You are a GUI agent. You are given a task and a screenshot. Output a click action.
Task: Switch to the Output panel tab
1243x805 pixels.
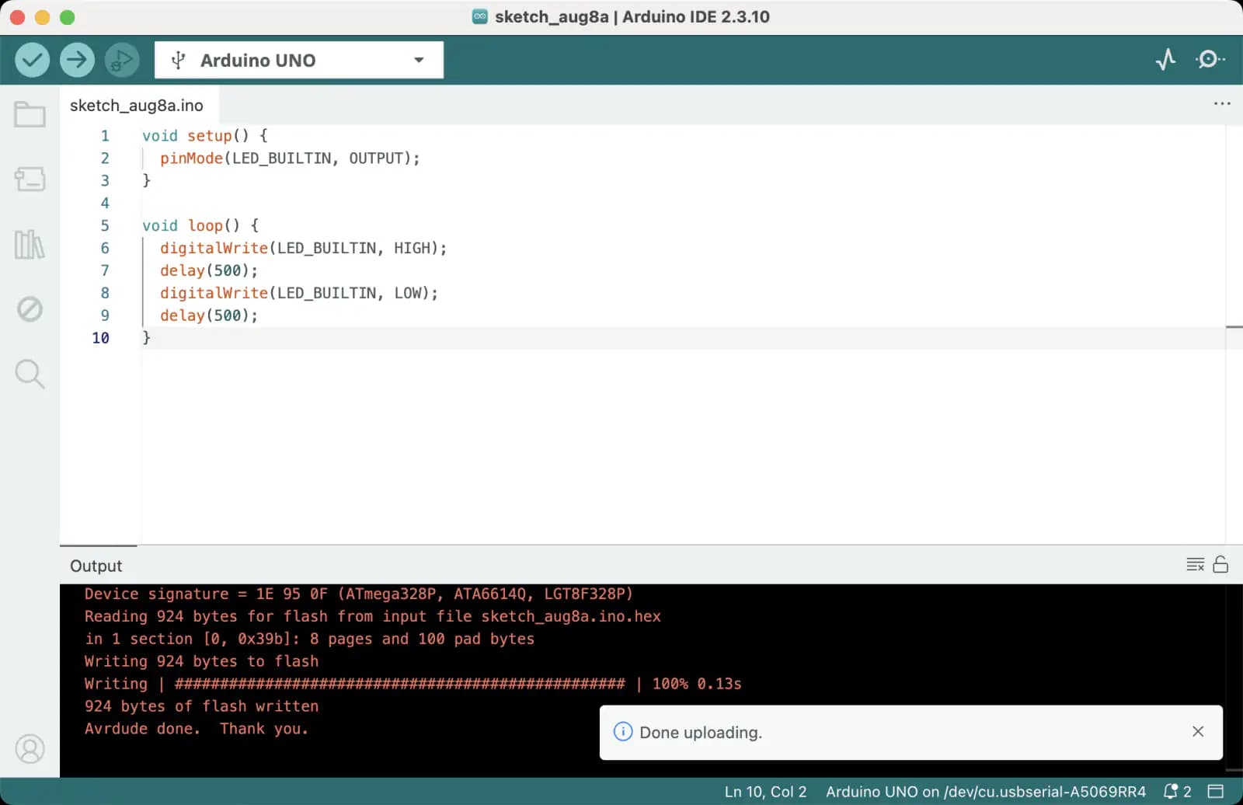click(x=96, y=566)
